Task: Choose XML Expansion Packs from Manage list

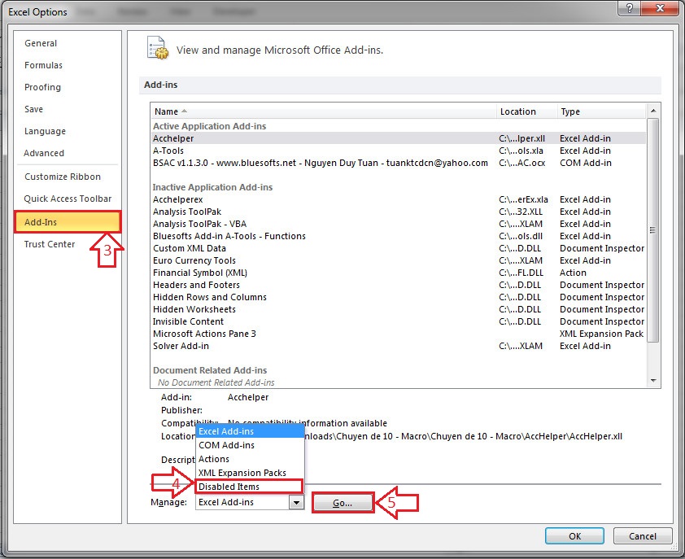Action: coord(250,473)
